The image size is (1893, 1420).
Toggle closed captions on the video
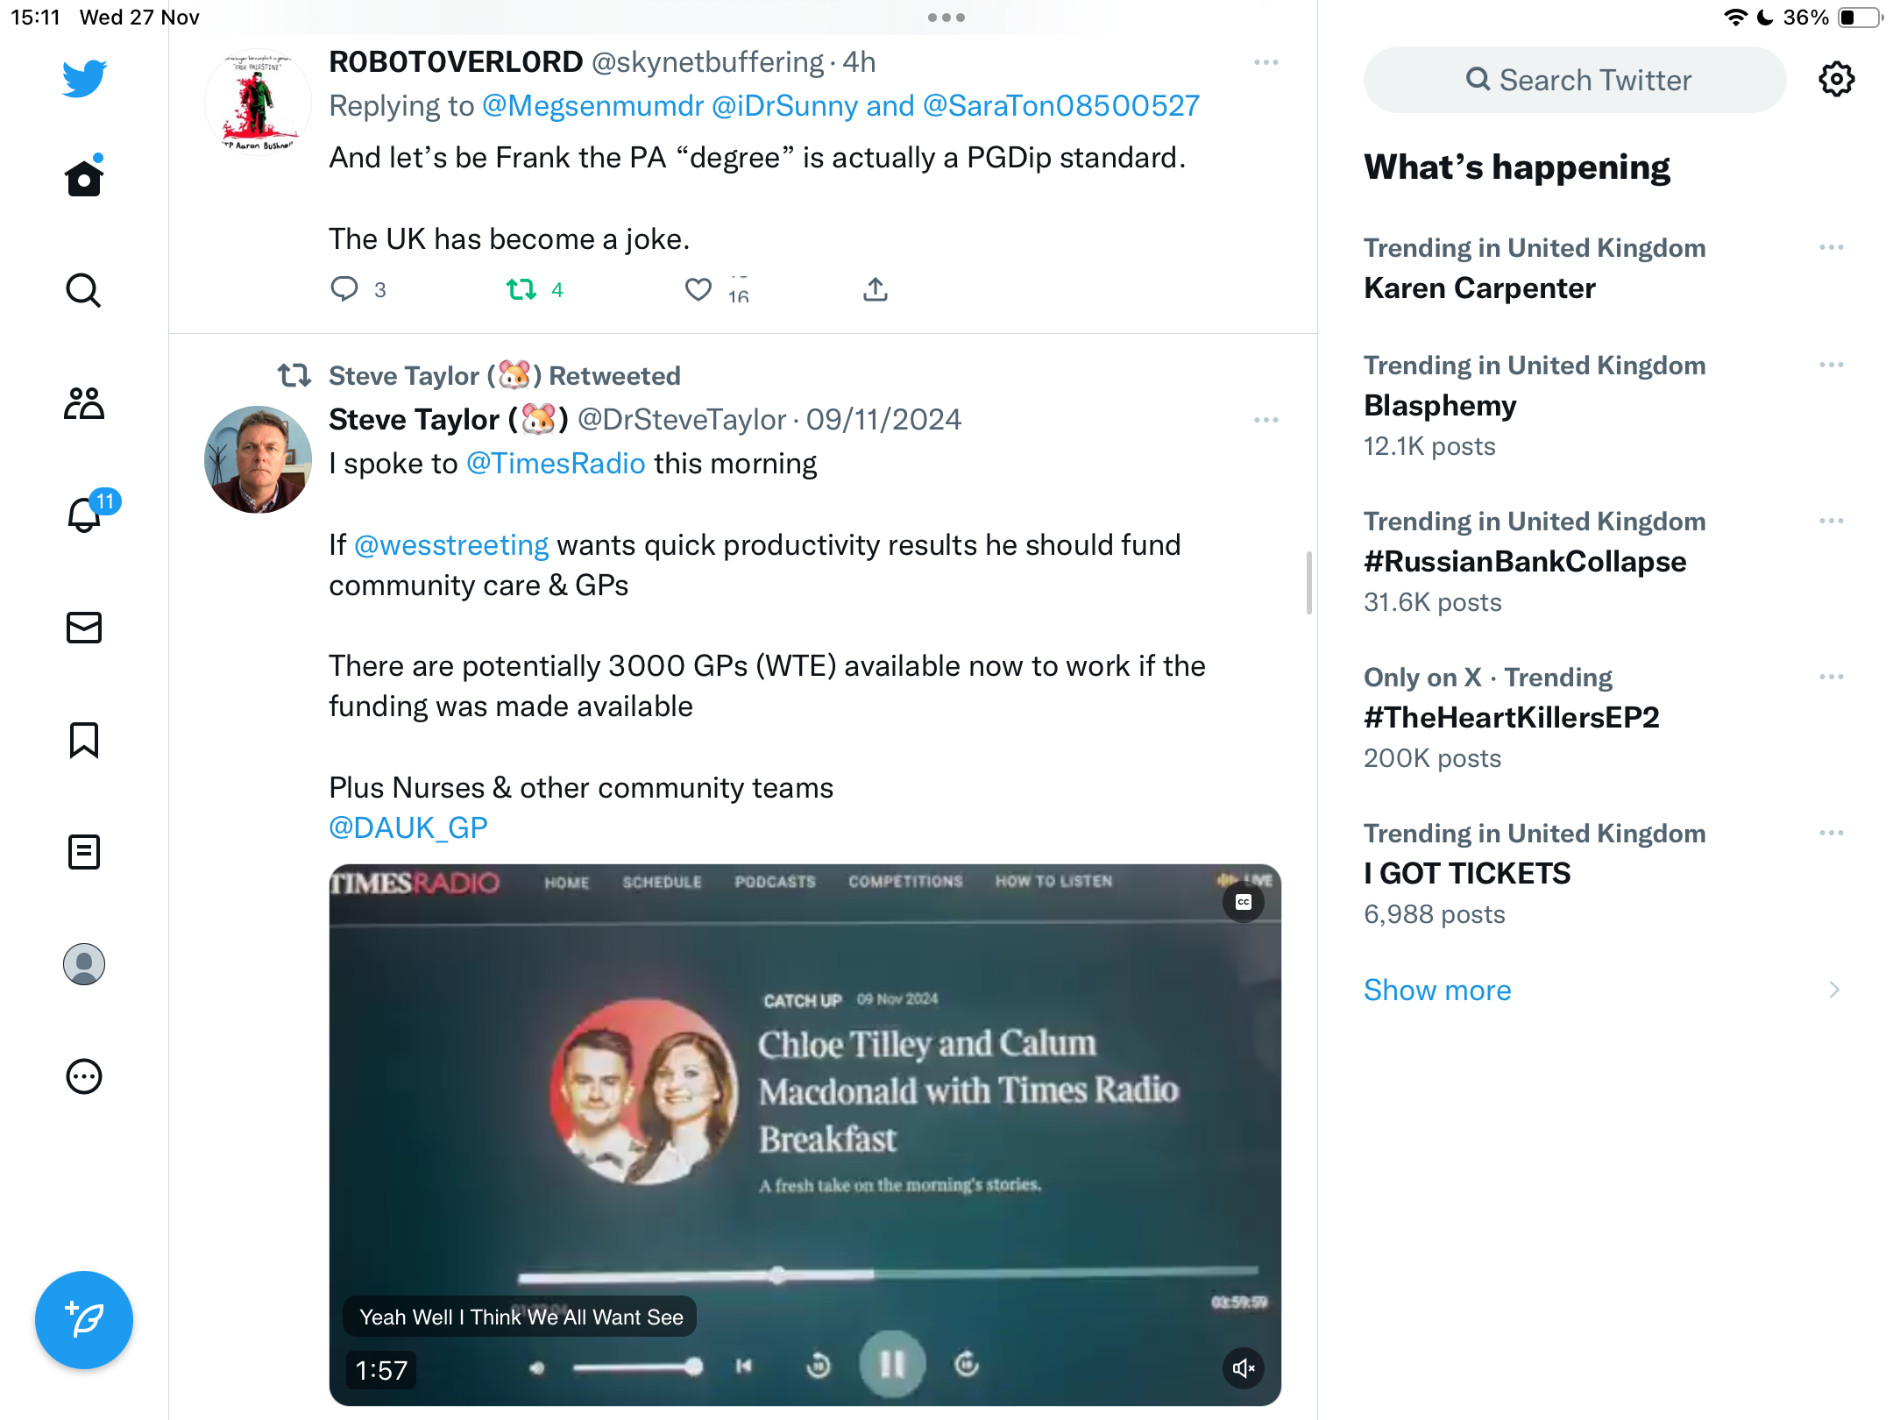pyautogui.click(x=1243, y=902)
